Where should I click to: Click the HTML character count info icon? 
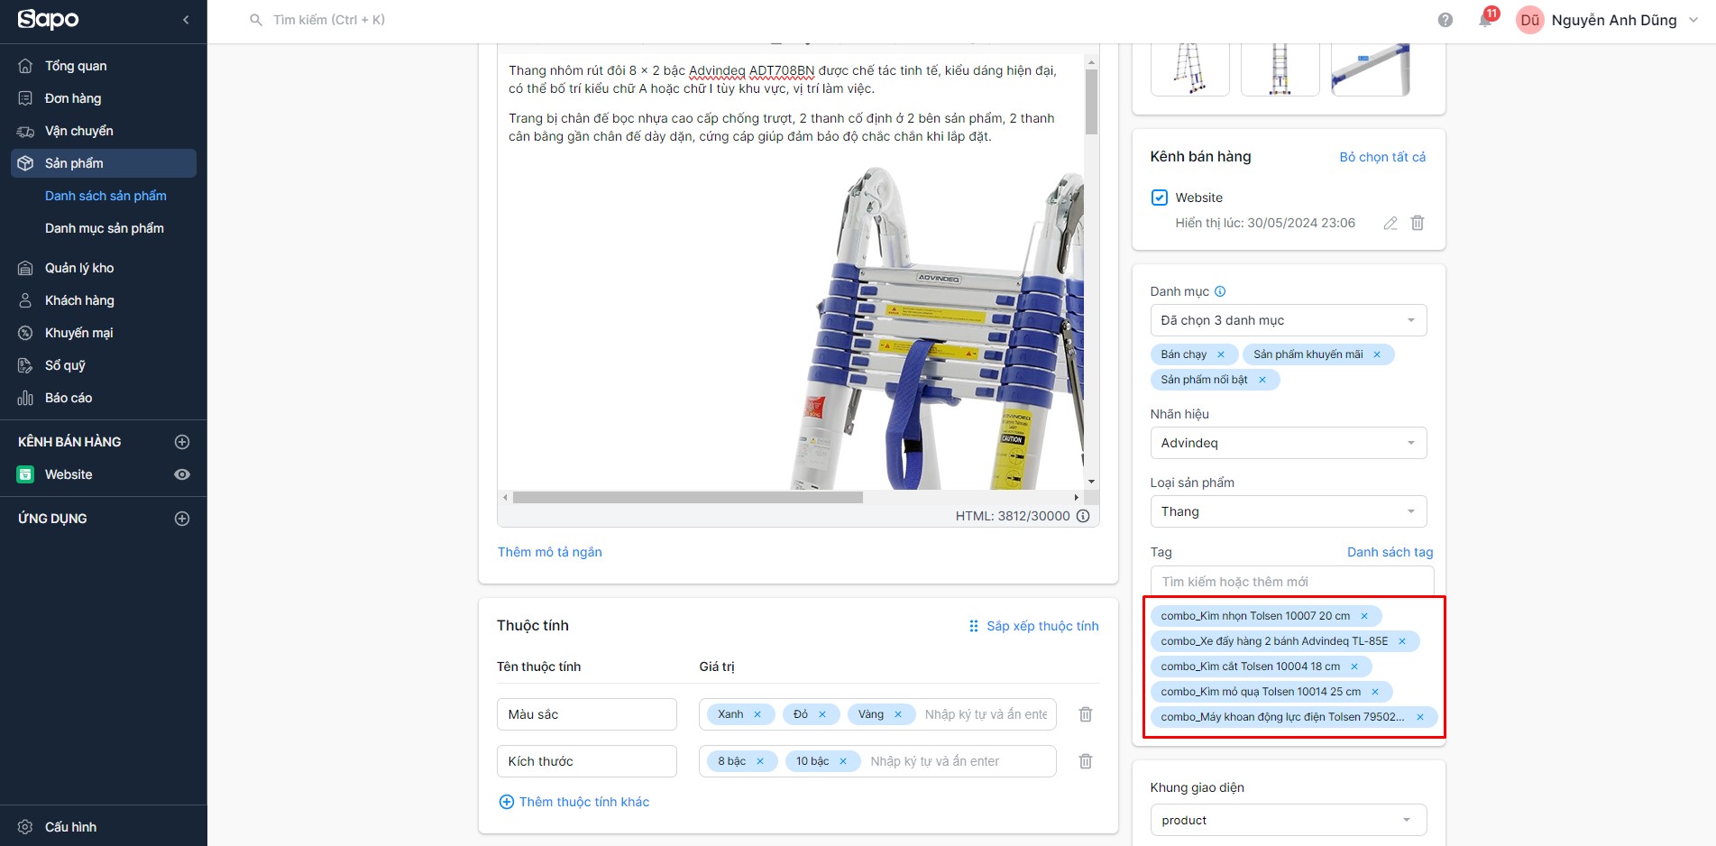point(1083,516)
